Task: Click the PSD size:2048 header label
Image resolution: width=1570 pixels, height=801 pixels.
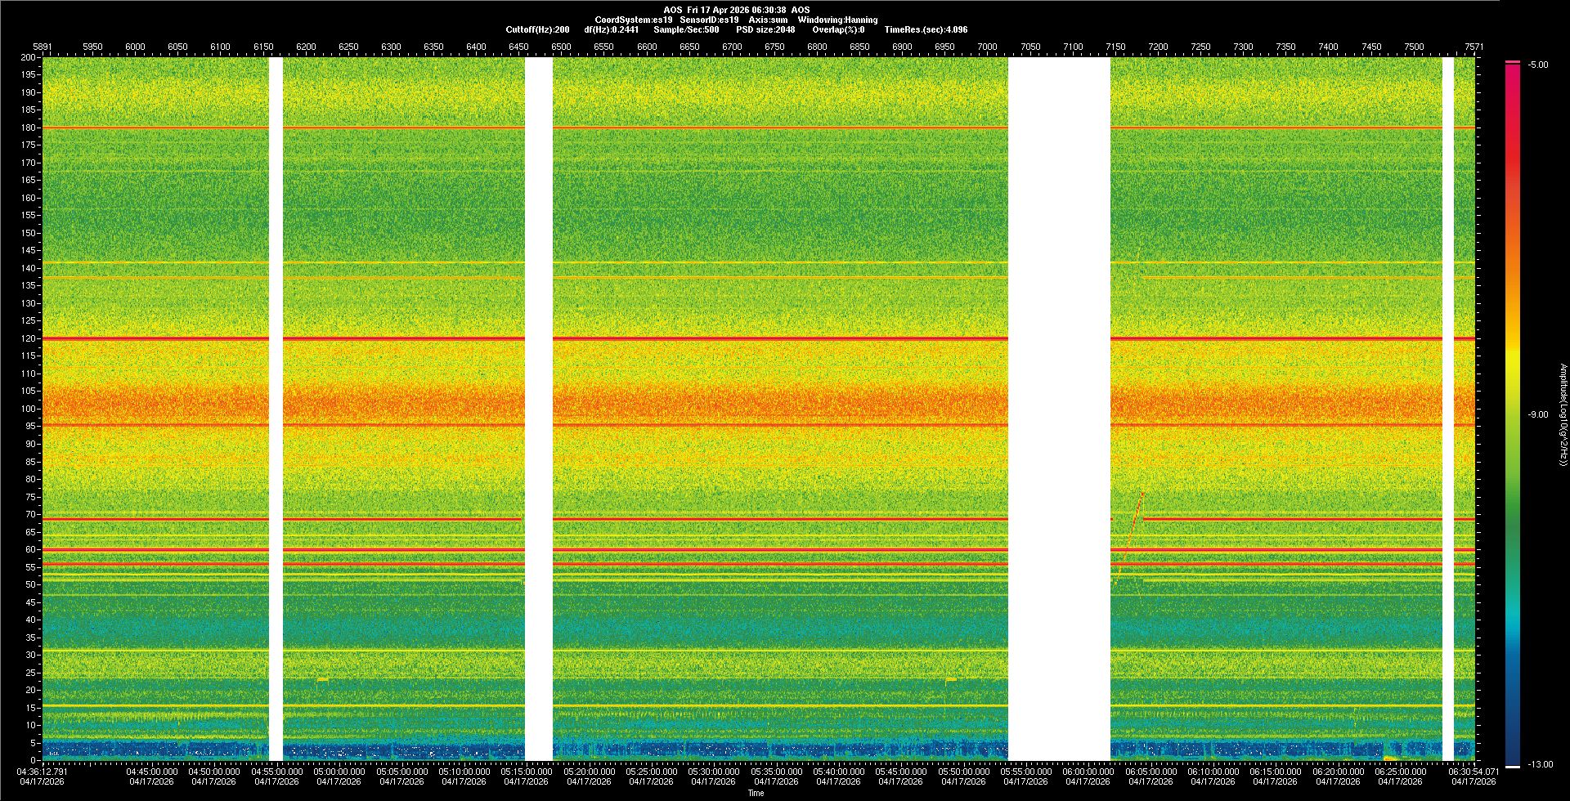Action: [765, 29]
